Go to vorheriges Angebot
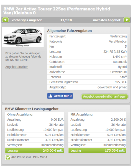This screenshot has height=166, width=133. click(27, 20)
